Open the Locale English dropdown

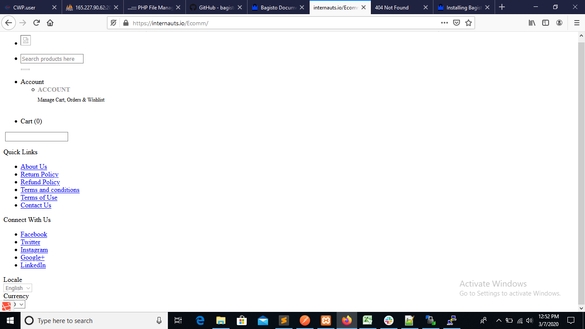[18, 288]
